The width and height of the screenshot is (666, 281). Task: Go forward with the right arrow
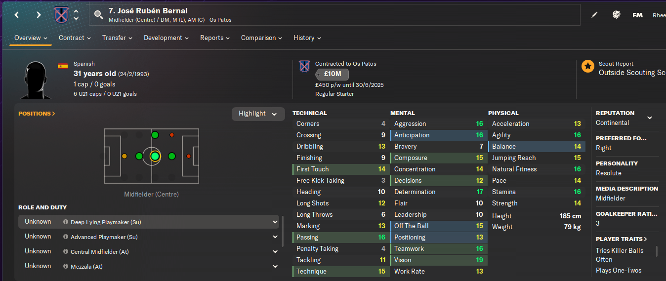point(39,15)
